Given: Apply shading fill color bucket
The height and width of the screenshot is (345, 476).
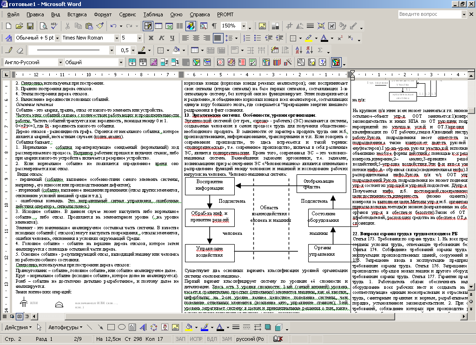Looking at the screenshot, I should tap(176, 50).
